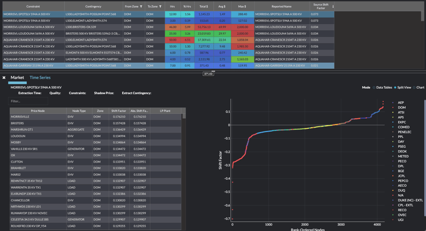Select the CHANCELLOR price node row
Screen dimensions: 426x231
click(95, 201)
